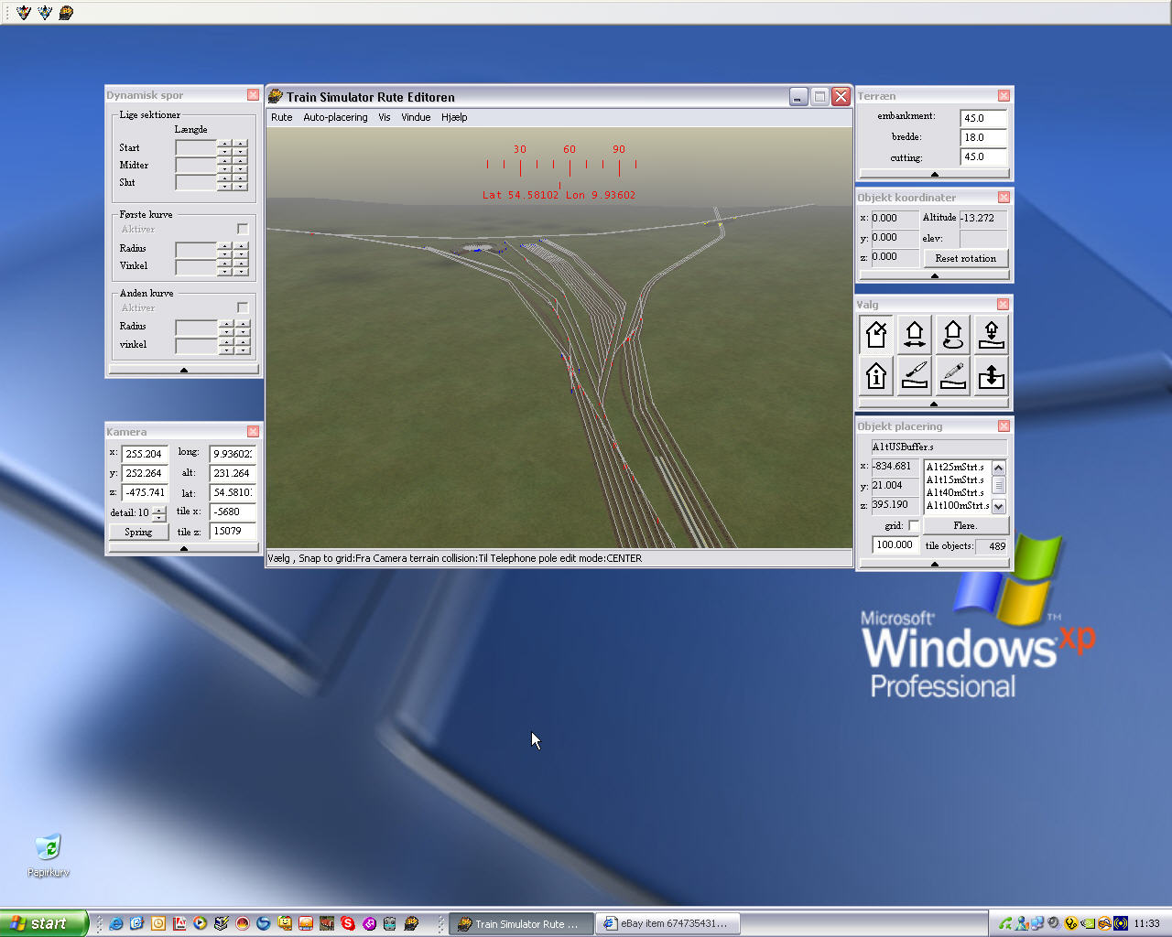This screenshot has height=937, width=1172.
Task: Click the last train icon in quick launch
Action: point(411,923)
